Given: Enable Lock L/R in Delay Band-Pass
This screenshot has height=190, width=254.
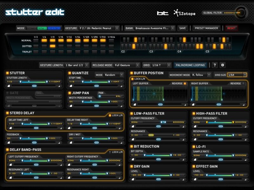Looking at the screenshot, I should click(110, 152).
